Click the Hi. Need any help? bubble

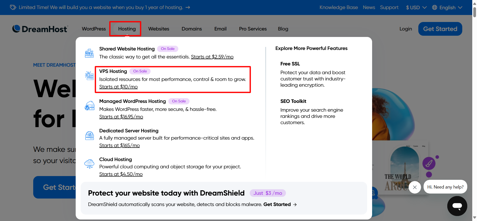445,187
